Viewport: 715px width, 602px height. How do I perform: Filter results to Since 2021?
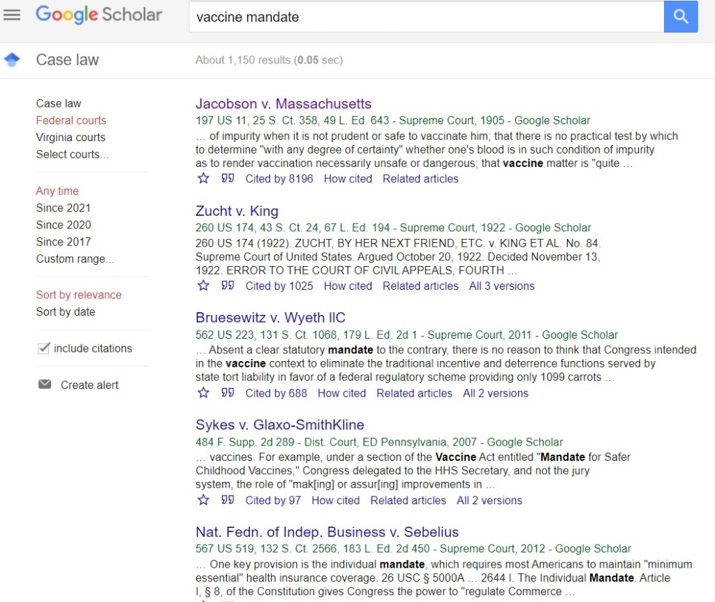[64, 208]
